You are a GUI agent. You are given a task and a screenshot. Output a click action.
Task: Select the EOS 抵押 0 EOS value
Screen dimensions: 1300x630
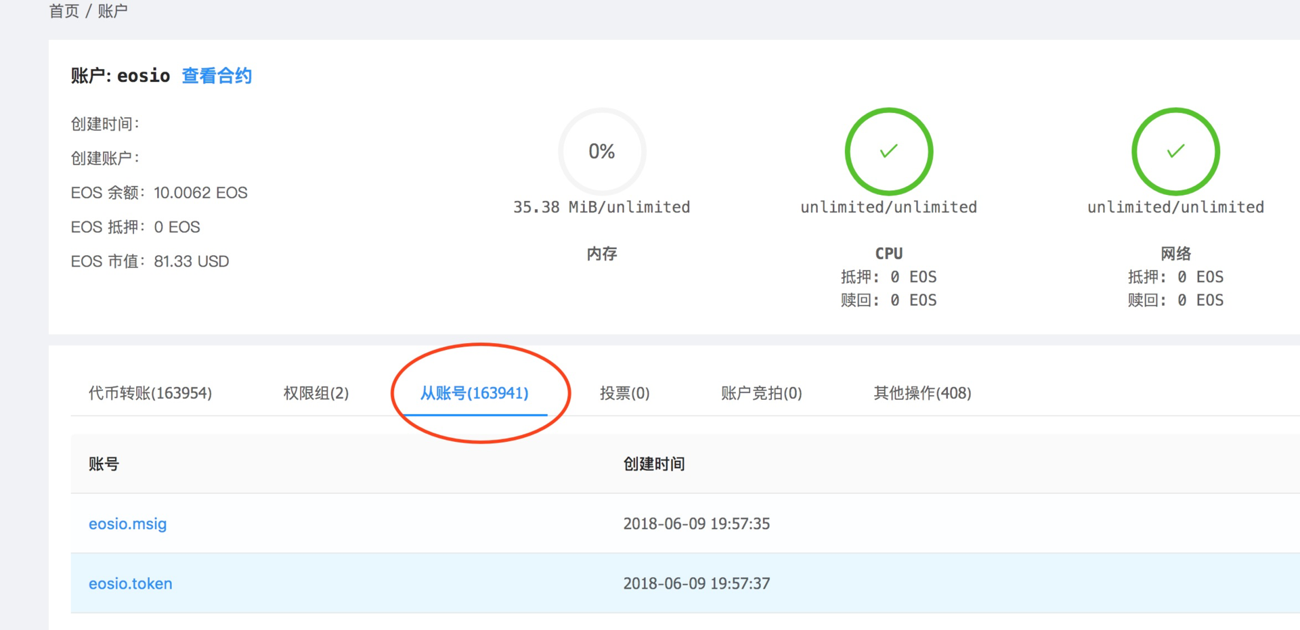click(177, 227)
